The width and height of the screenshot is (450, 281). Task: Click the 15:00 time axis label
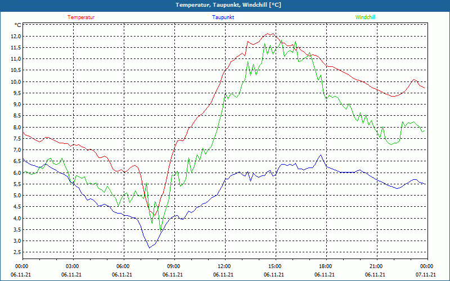(x=274, y=266)
